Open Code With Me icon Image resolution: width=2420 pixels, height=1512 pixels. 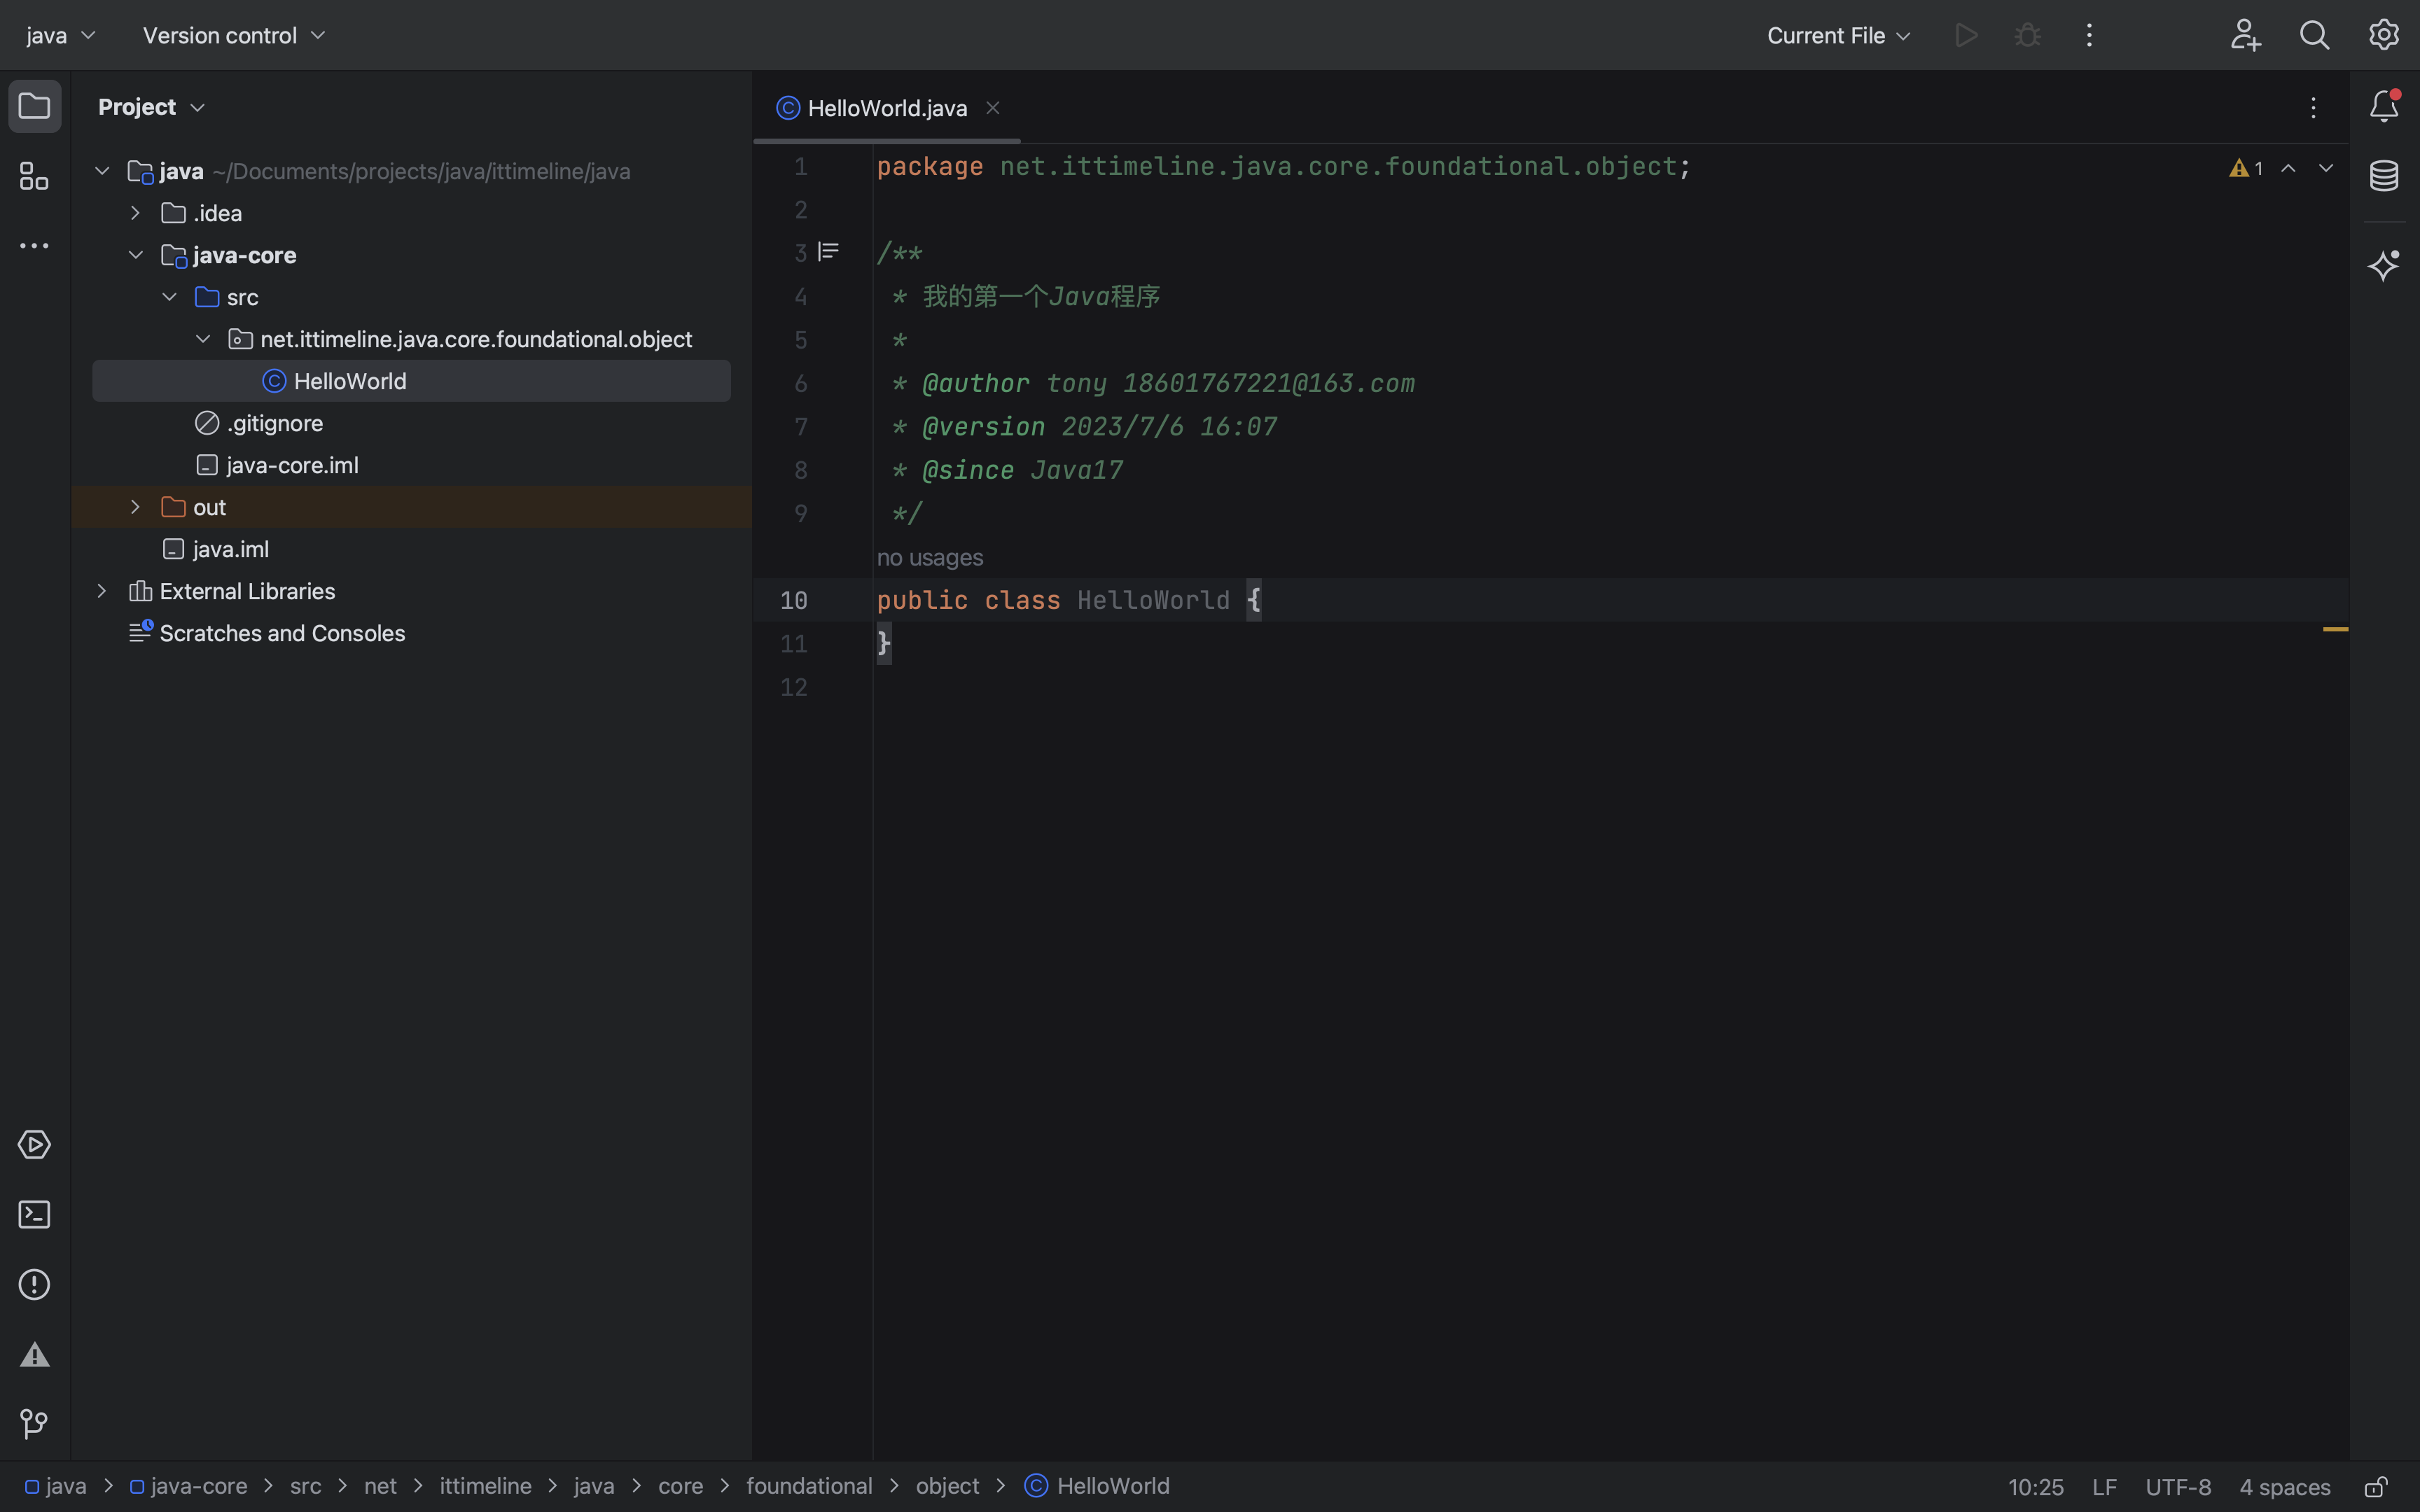coord(2245,35)
